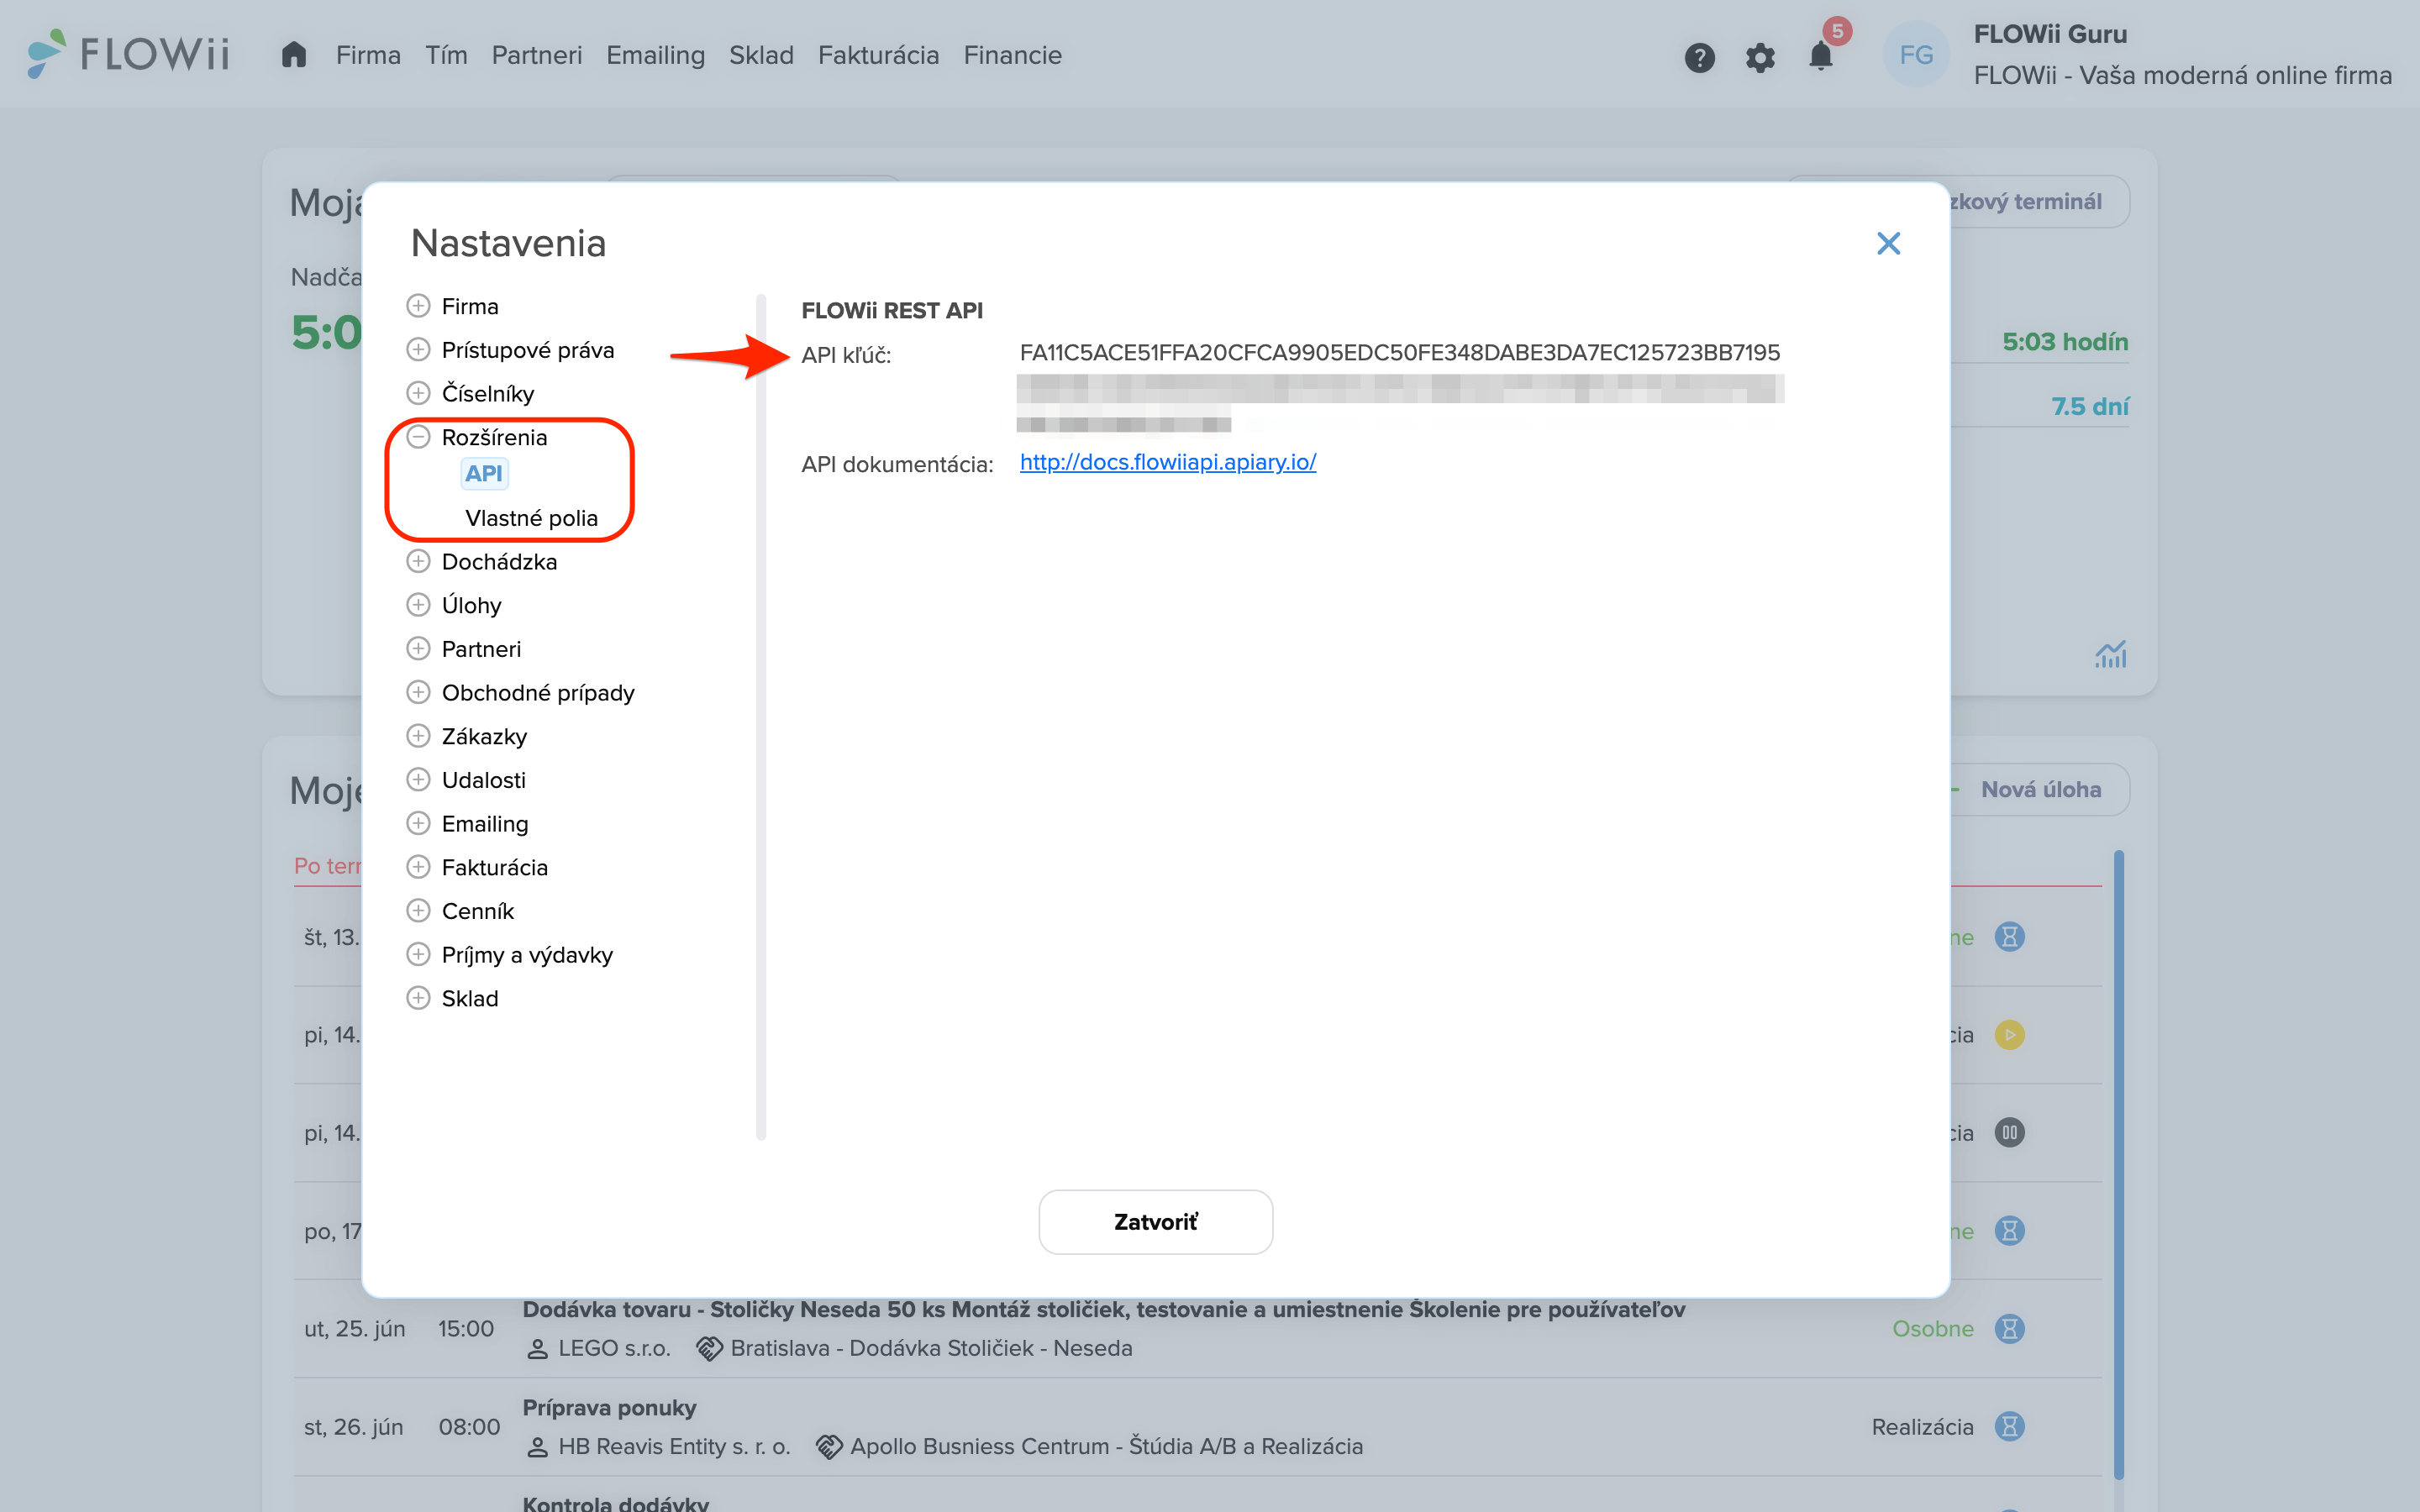Click the play status icon on the pi, 14. task row
The width and height of the screenshot is (2420, 1512).
[2009, 1034]
